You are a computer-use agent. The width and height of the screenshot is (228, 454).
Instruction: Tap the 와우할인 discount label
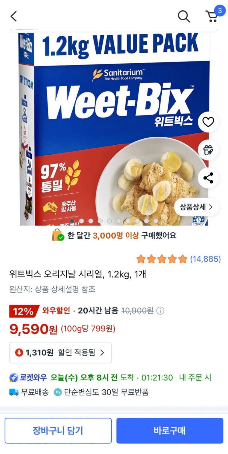point(56,310)
